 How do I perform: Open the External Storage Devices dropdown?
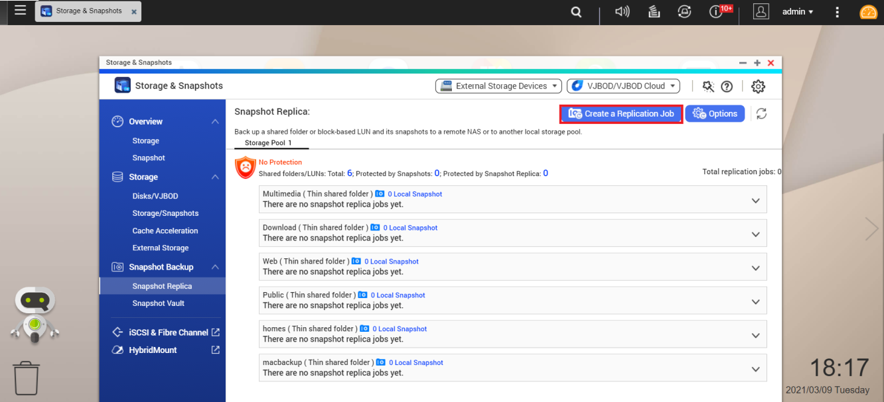tap(498, 86)
